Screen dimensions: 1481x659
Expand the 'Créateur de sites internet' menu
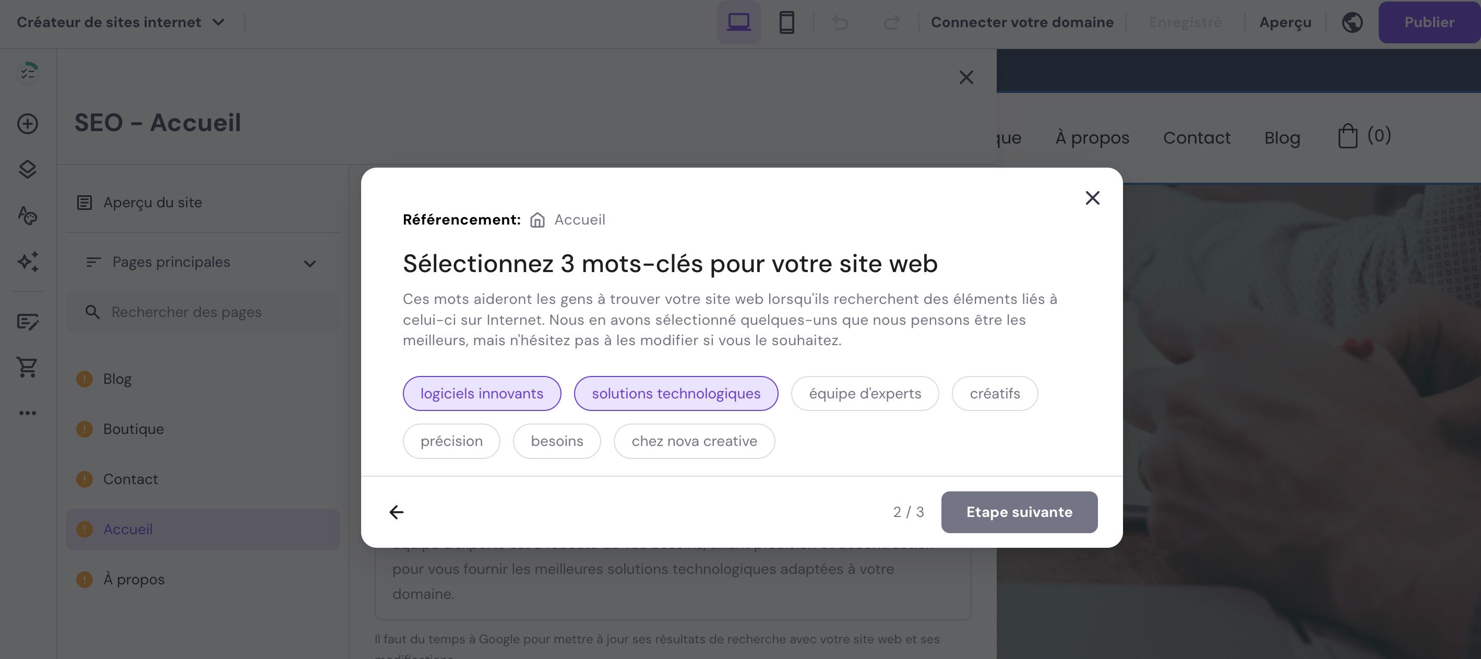(x=219, y=22)
